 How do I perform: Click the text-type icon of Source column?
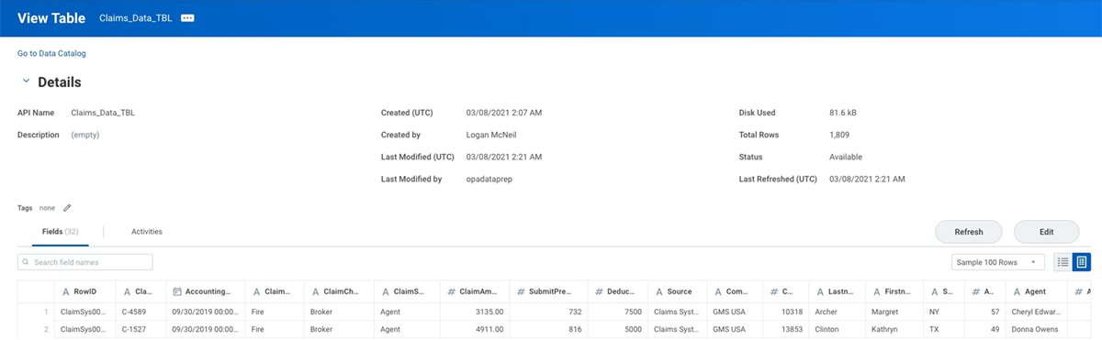click(658, 291)
